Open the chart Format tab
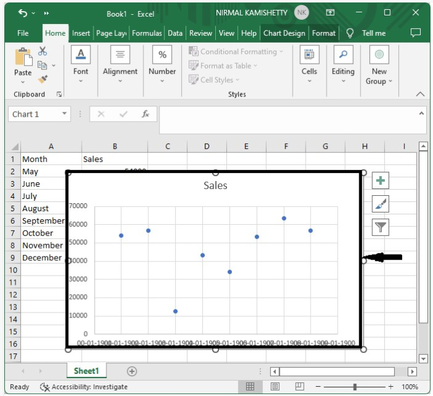This screenshot has width=433, height=396. (324, 33)
